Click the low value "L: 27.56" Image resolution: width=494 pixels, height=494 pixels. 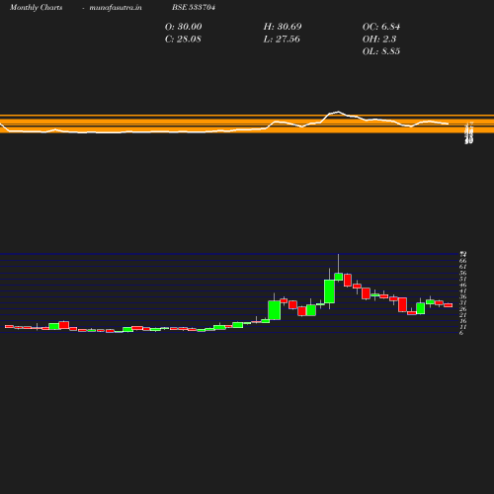pyautogui.click(x=282, y=39)
